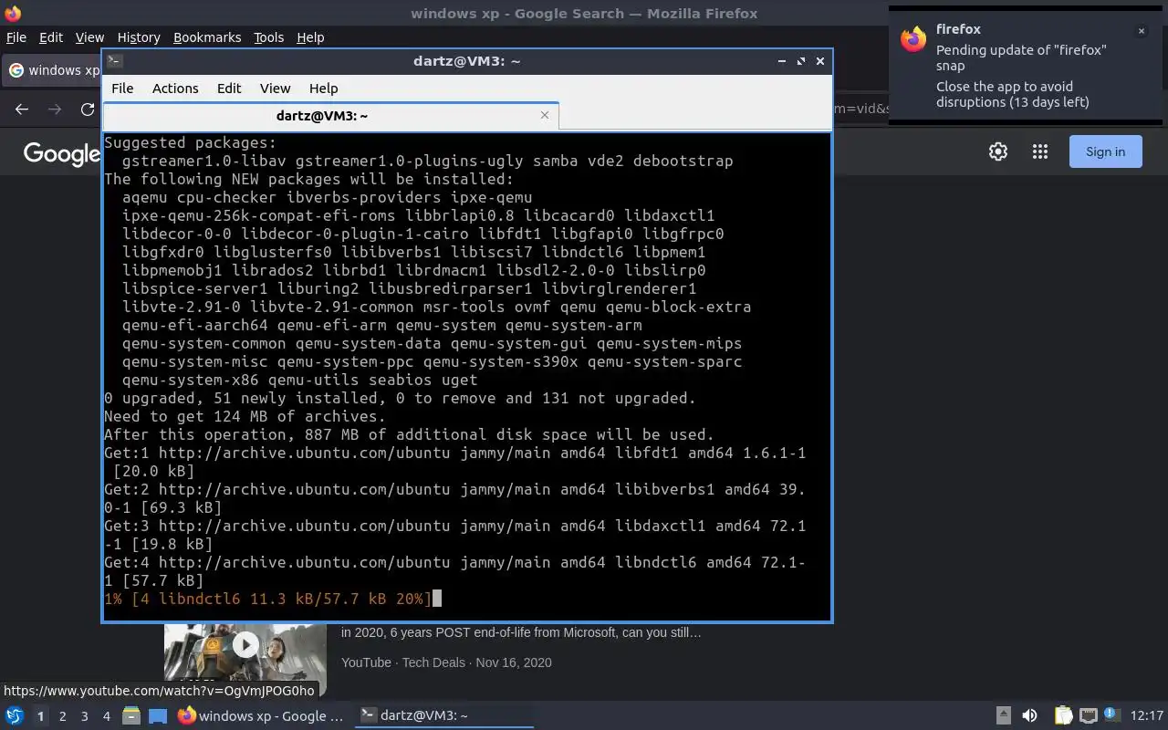Image resolution: width=1168 pixels, height=730 pixels.
Task: Click the terminal icon in the terminal title bar
Action: 114,61
